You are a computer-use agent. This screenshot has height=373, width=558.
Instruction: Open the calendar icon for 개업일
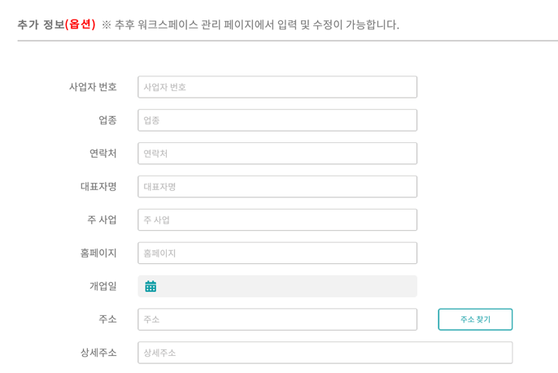[150, 286]
